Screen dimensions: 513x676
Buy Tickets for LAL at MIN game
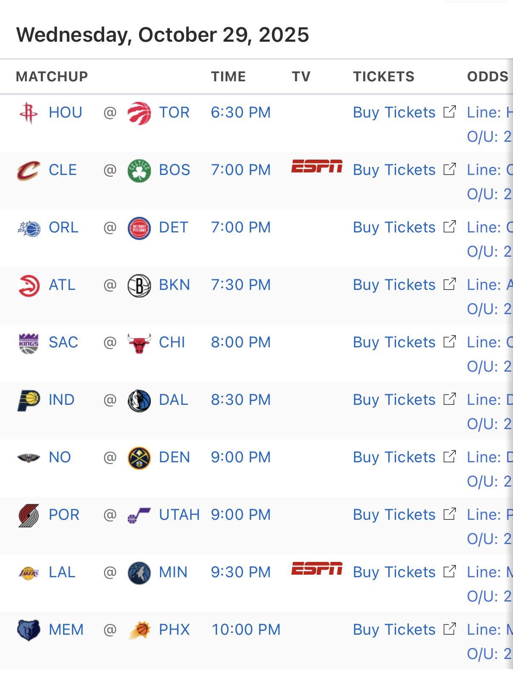pos(394,572)
